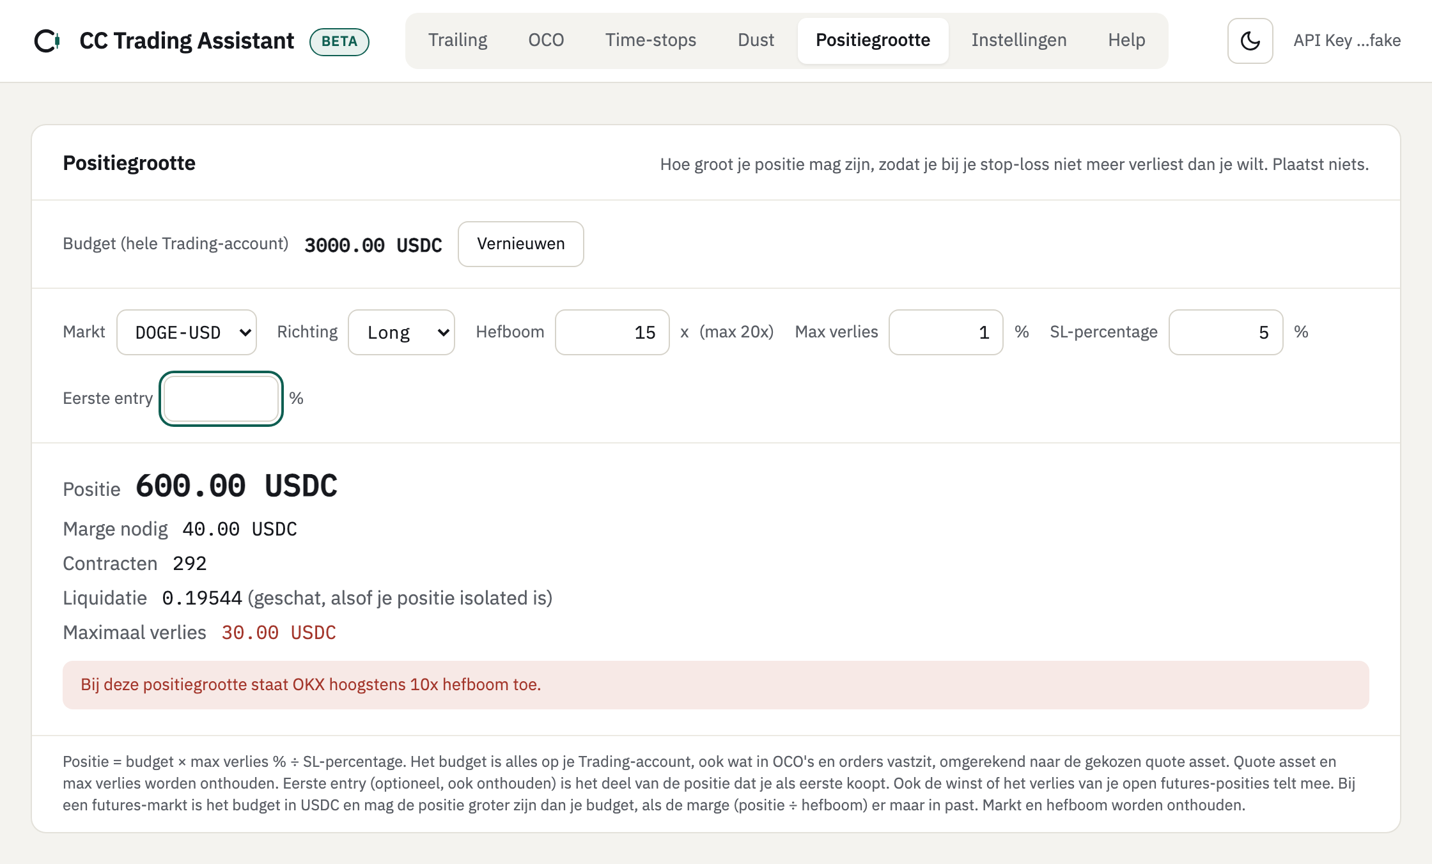This screenshot has width=1432, height=864.
Task: Click the liquidation price 0.19544
Action: [202, 598]
